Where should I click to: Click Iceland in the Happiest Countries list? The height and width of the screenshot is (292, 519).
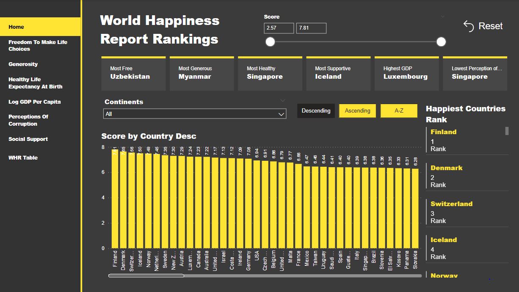pyautogui.click(x=444, y=240)
